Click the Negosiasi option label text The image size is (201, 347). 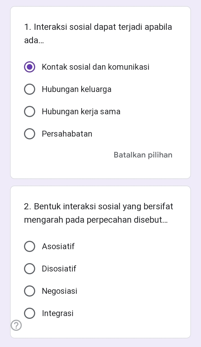pyautogui.click(x=59, y=291)
